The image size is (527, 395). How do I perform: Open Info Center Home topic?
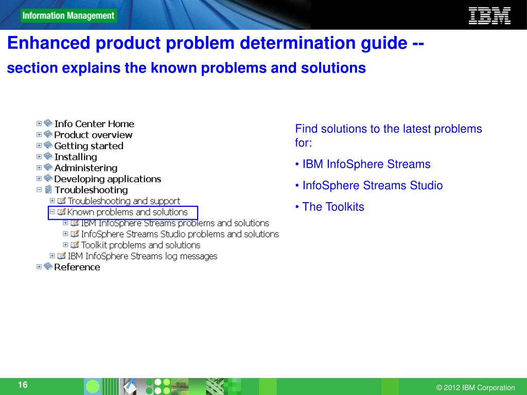click(94, 124)
